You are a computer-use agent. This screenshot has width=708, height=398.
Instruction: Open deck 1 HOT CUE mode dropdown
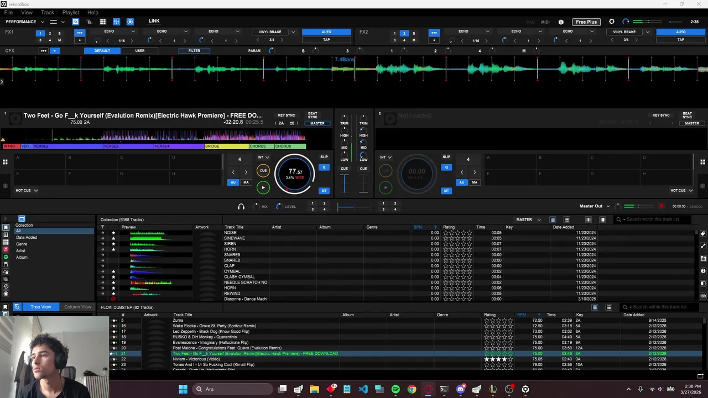point(27,190)
